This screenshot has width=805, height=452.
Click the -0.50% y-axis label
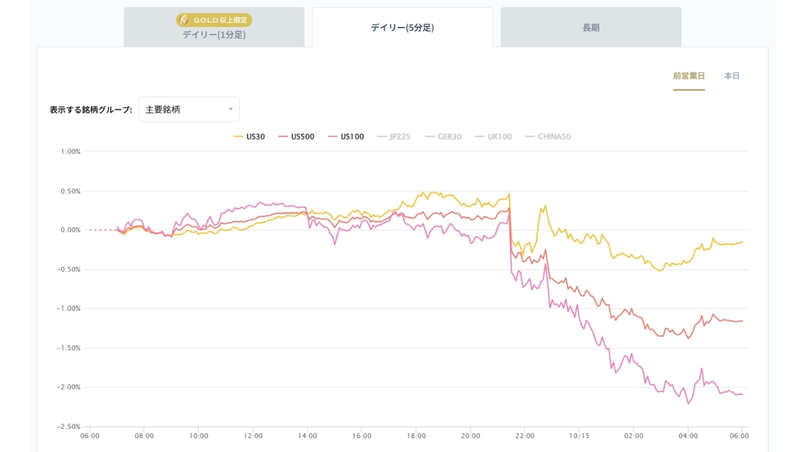click(70, 270)
